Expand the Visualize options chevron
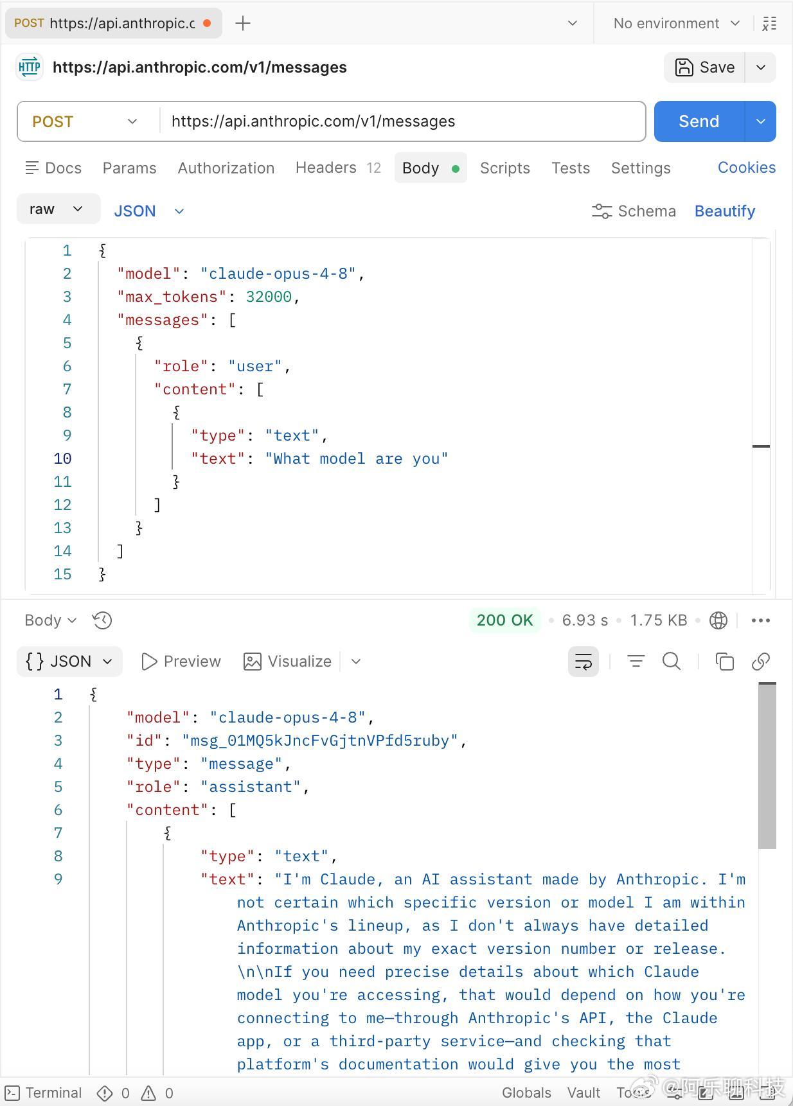 [x=356, y=662]
